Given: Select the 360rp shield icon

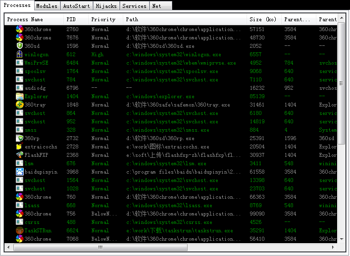Looking at the screenshot, I should 20,138.
